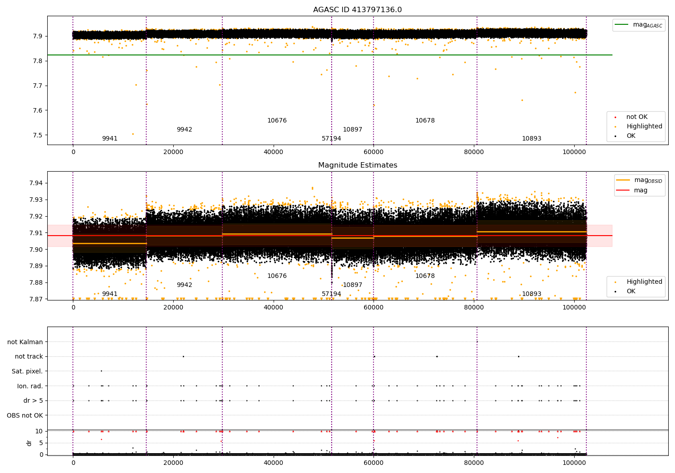Click y tick 5 on bottom dr axis
Screen dimensions: 675x473
coord(41,443)
